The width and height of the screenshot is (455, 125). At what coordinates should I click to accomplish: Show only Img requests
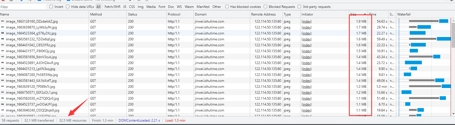[x=140, y=6]
